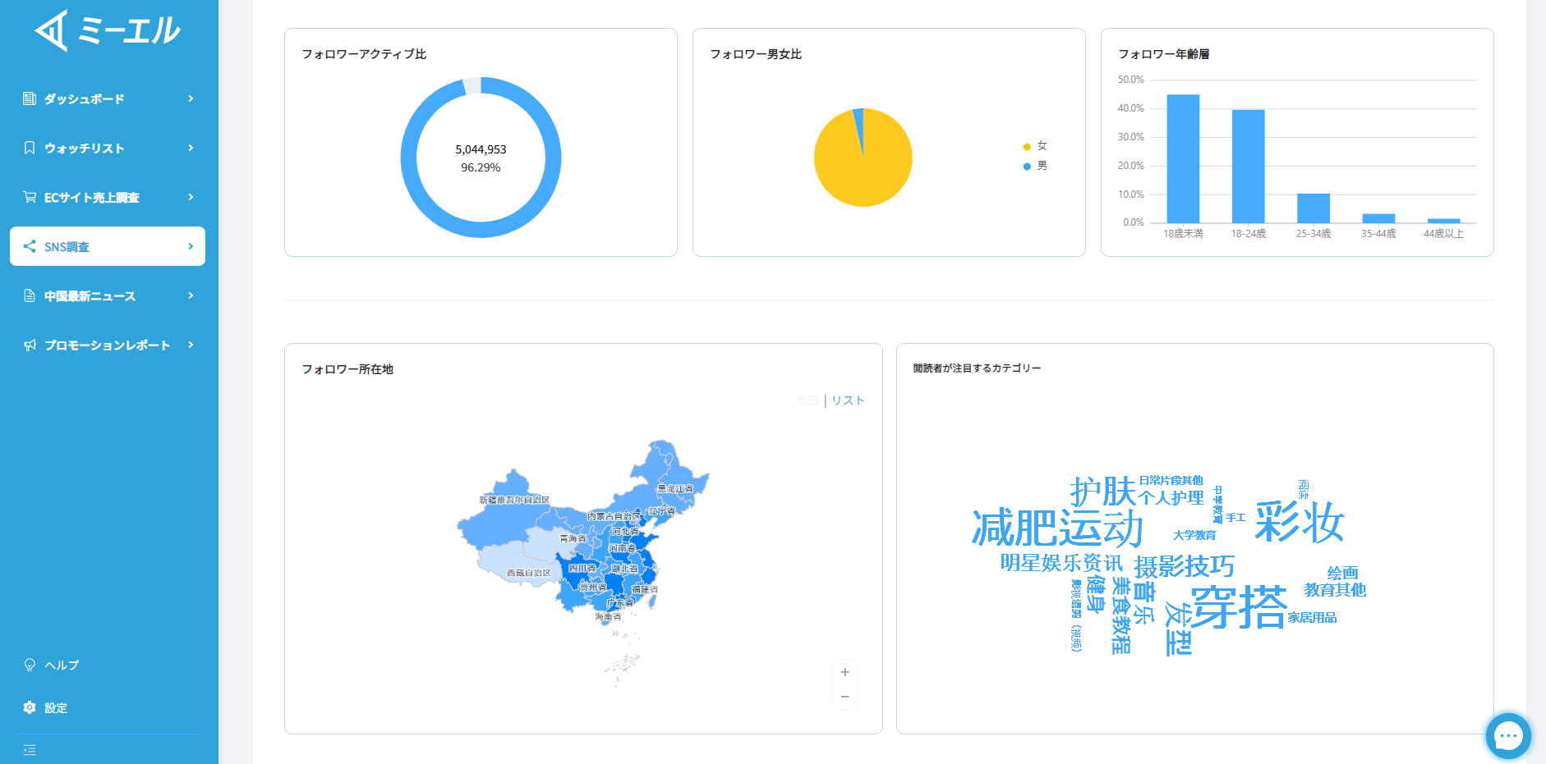Click 四川省 on the map
Viewport: 1546px width, 764px height.
582,568
